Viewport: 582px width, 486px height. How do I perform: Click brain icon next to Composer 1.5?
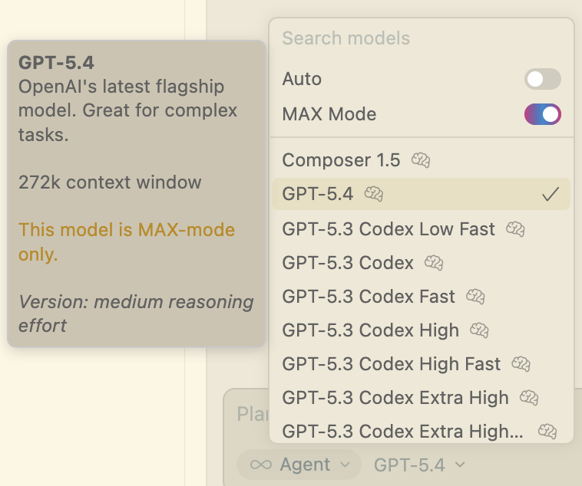(x=420, y=160)
